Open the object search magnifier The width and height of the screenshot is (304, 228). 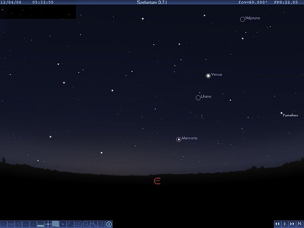coord(86,224)
